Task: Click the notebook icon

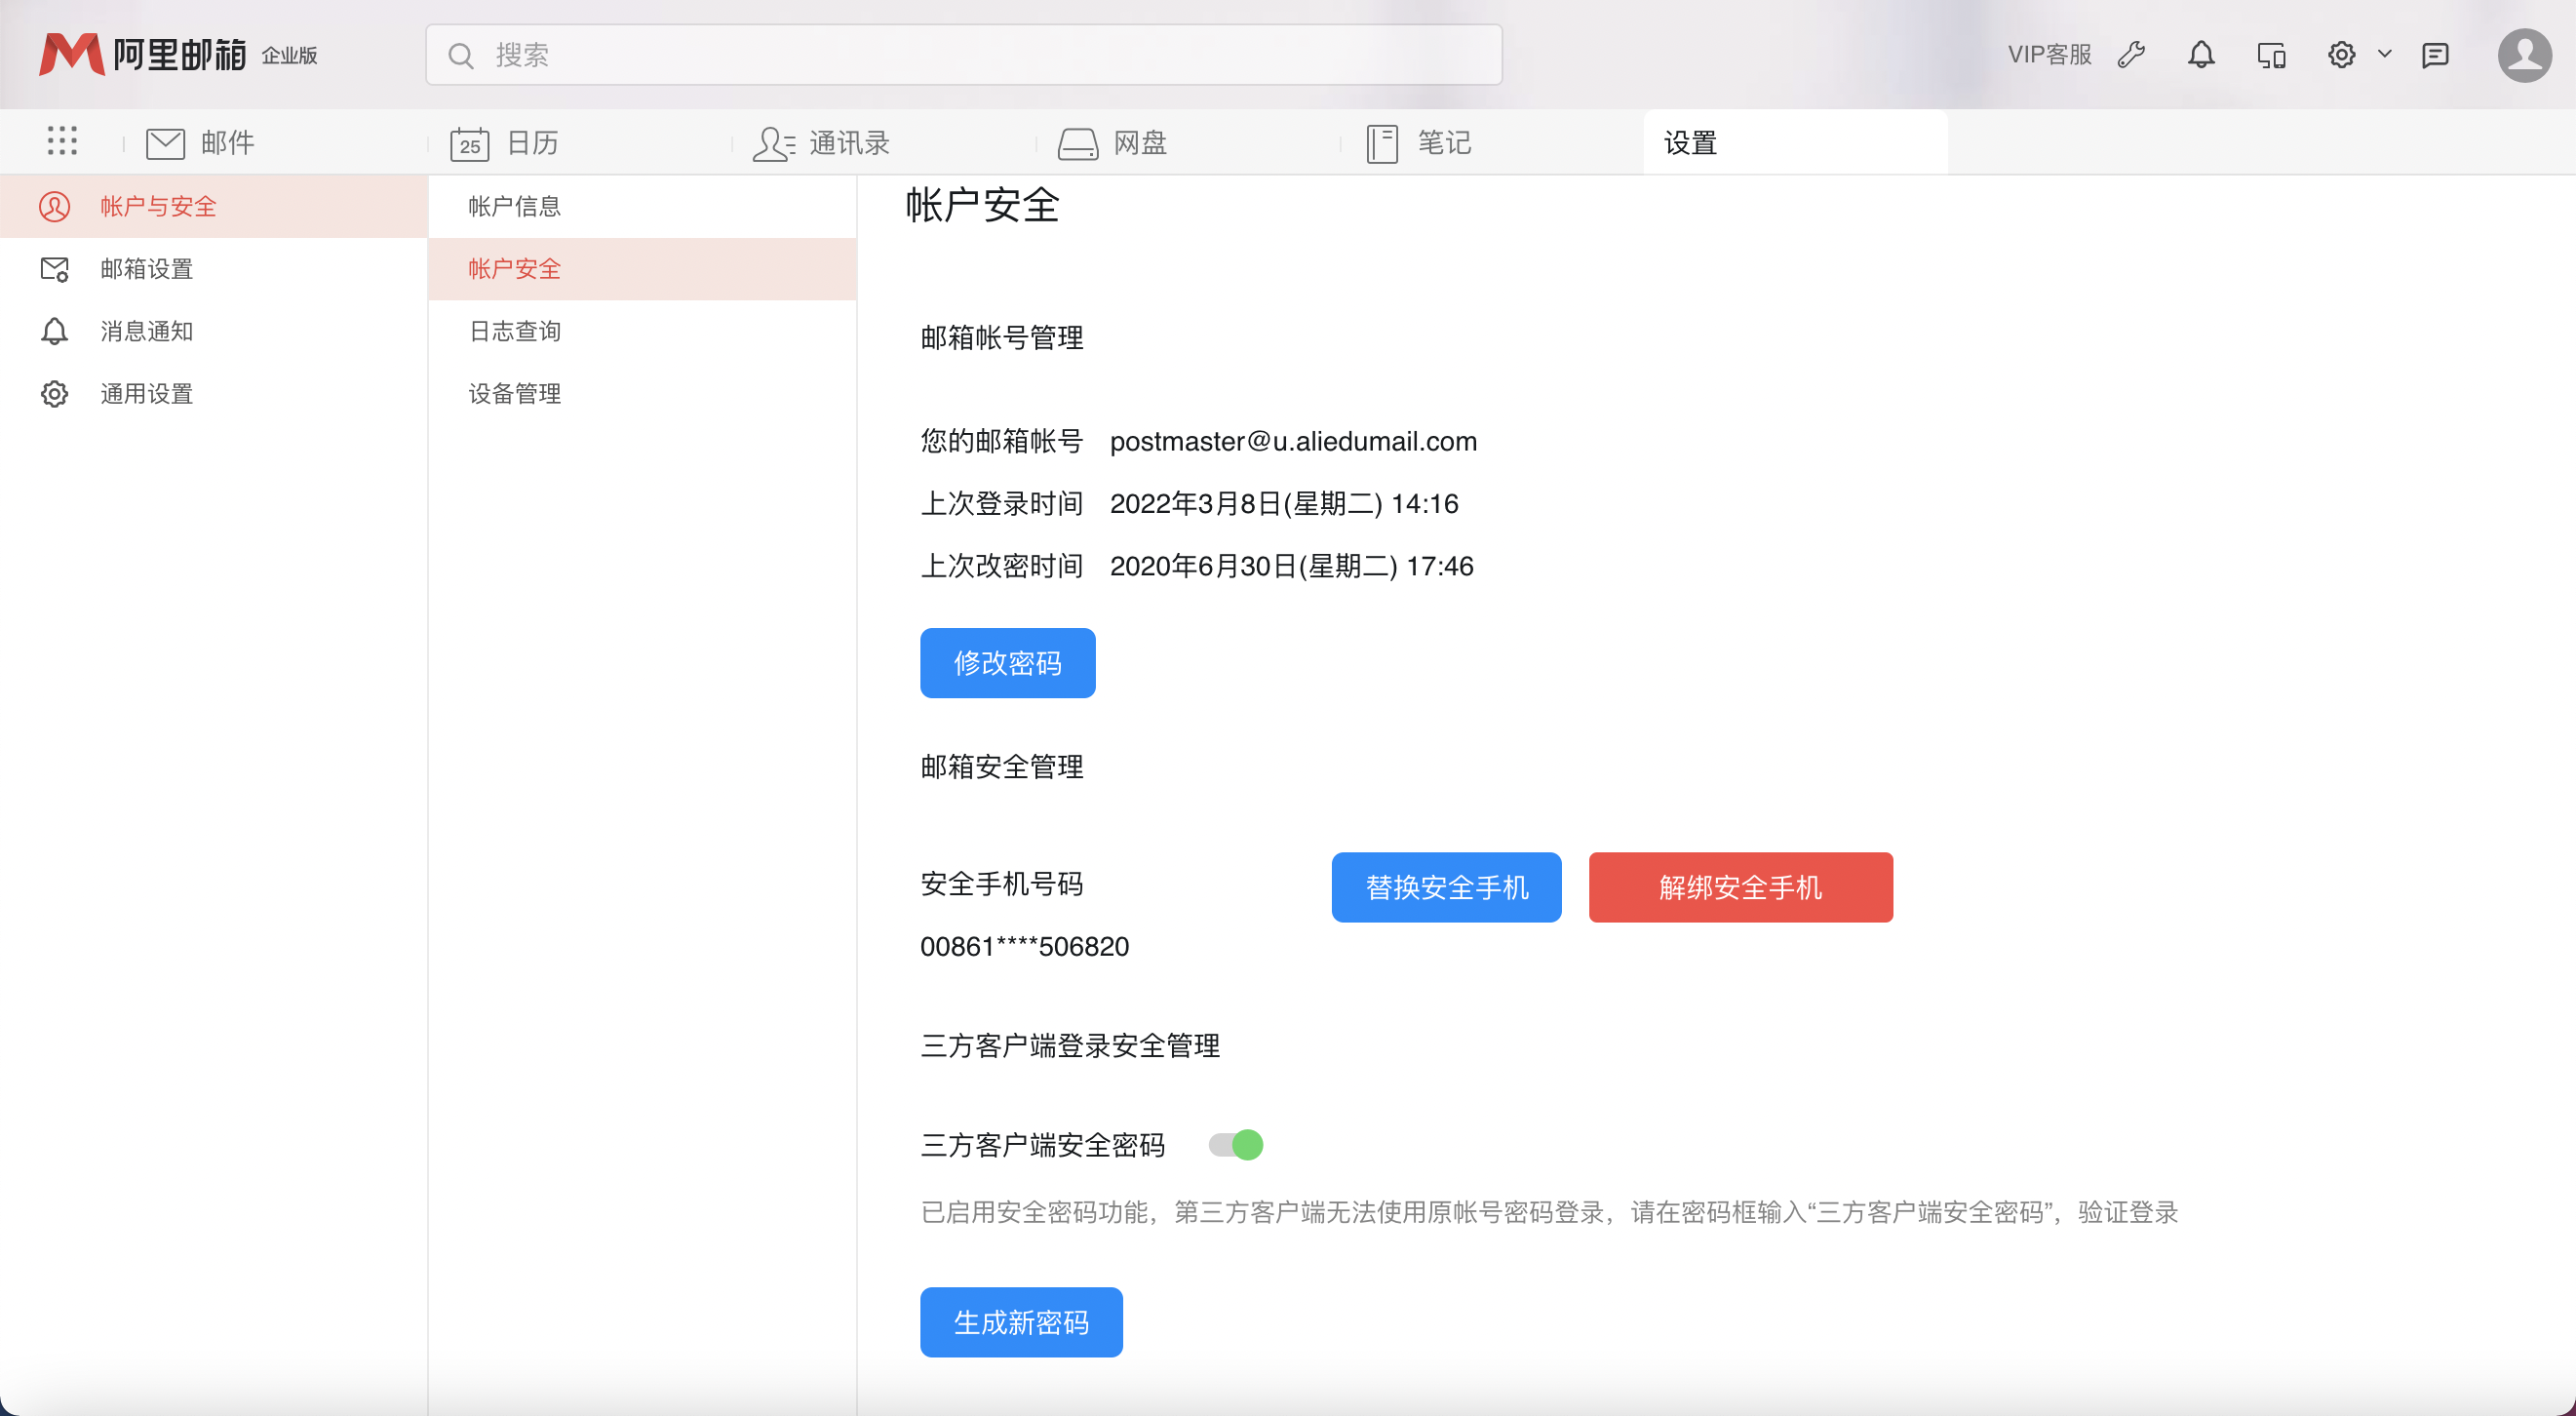Action: [x=1382, y=143]
